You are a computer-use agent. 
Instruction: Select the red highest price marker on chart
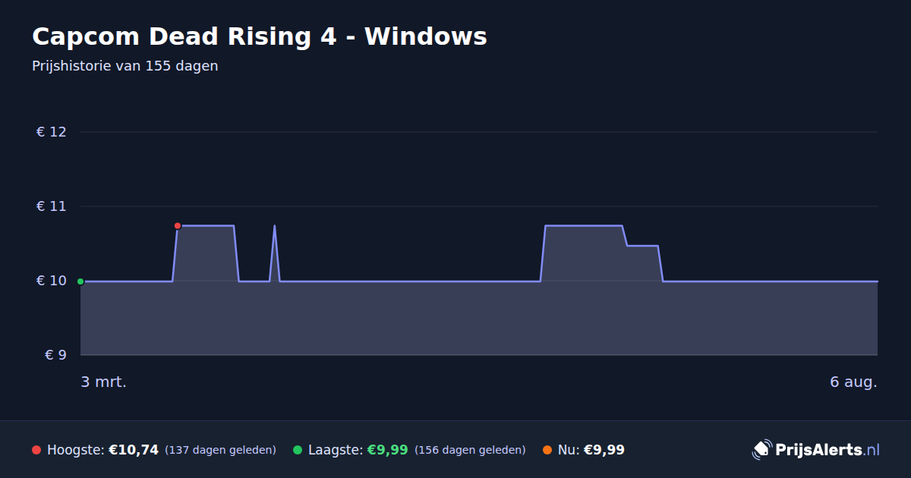click(178, 226)
